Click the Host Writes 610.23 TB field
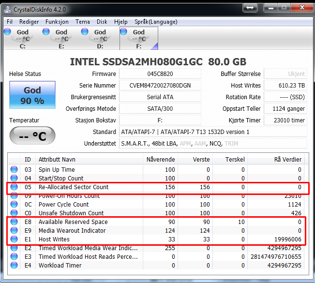 point(285,85)
